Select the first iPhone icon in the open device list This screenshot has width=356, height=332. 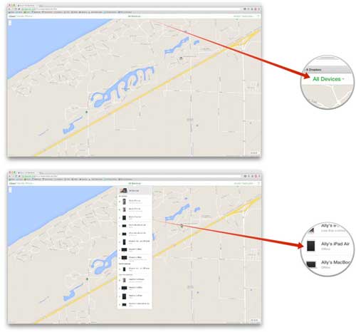124,202
